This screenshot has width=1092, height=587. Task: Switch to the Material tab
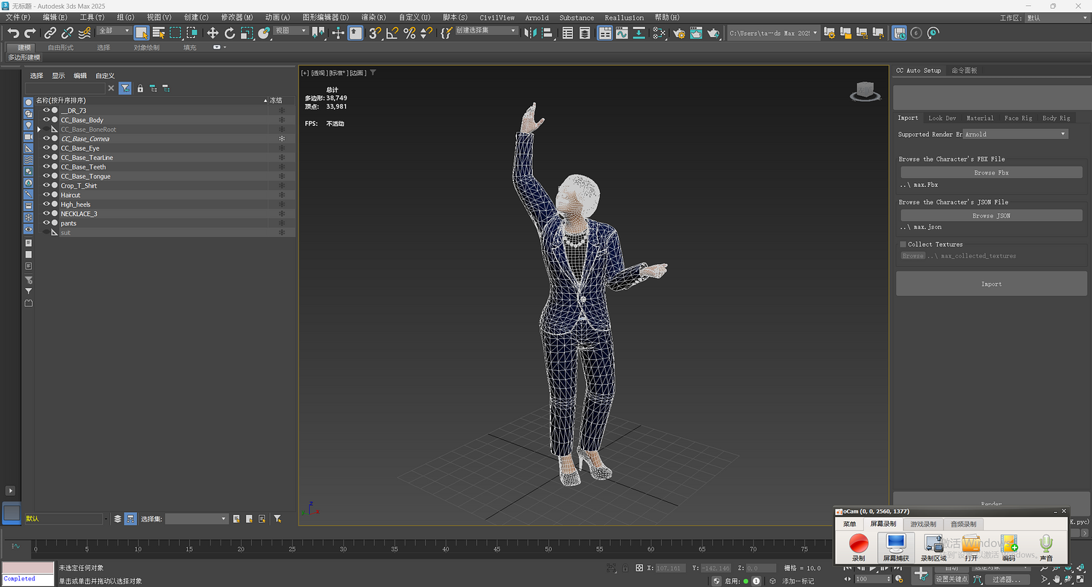click(979, 118)
